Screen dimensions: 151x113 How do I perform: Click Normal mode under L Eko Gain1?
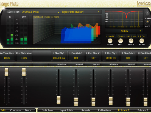[79, 64]
